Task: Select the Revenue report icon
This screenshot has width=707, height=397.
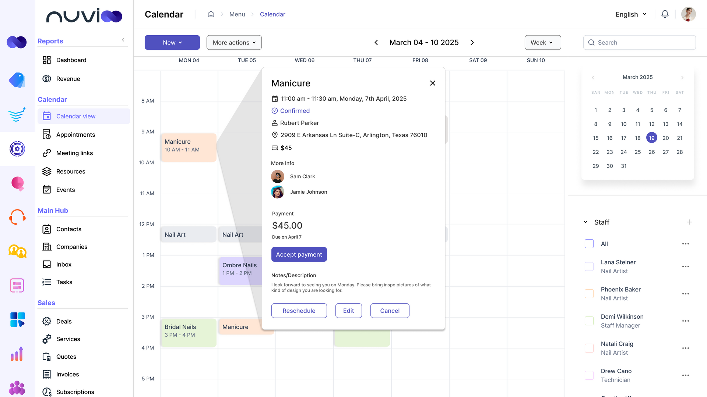Action: pos(47,79)
